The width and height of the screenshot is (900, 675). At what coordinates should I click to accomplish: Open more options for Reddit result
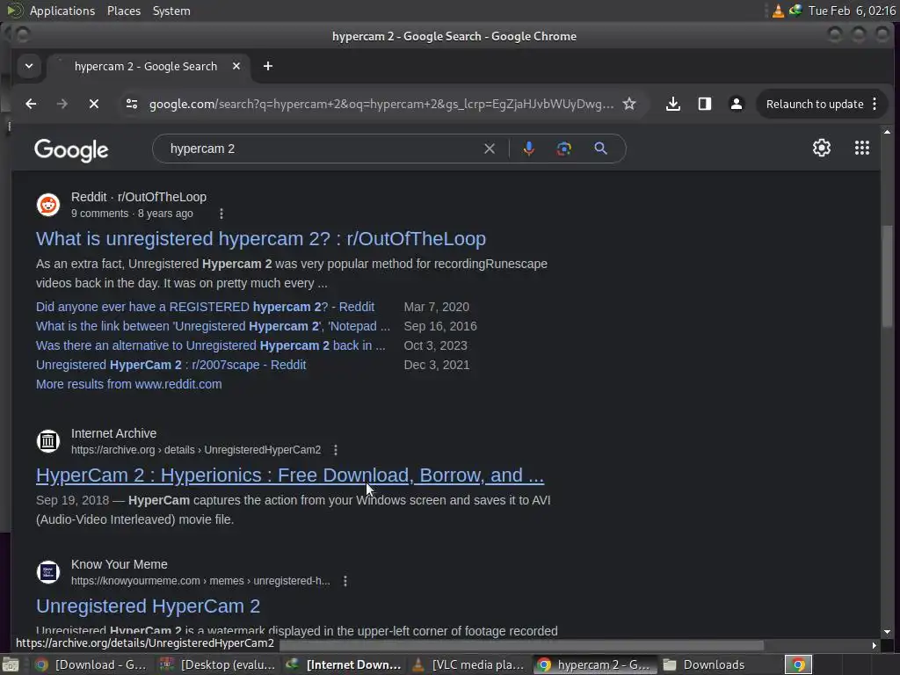coord(221,214)
